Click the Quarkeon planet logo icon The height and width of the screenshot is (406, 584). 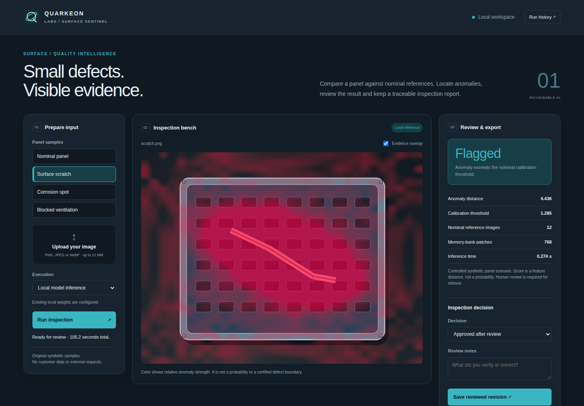31,17
